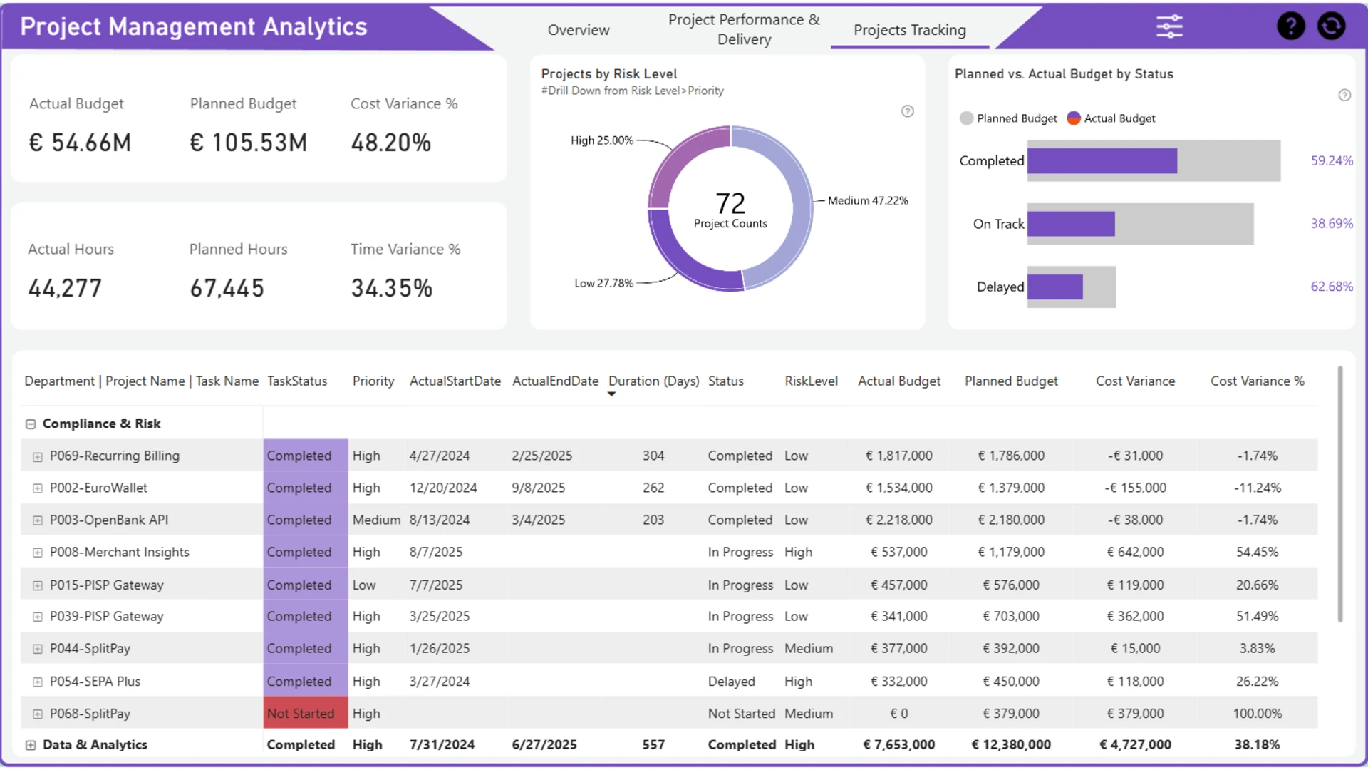Sort by RiskLevel column header

click(811, 381)
